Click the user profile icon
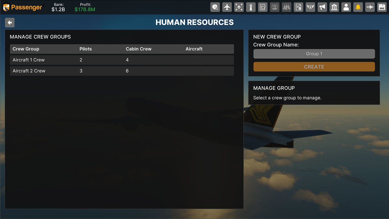 pos(346,7)
